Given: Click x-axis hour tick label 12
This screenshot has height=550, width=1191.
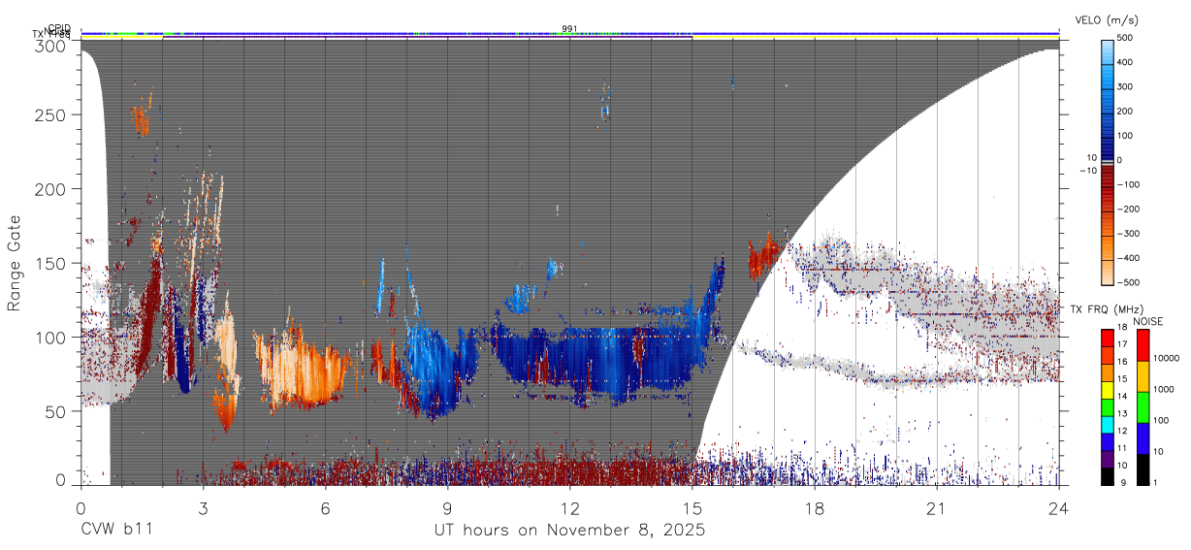Looking at the screenshot, I should pos(569,508).
